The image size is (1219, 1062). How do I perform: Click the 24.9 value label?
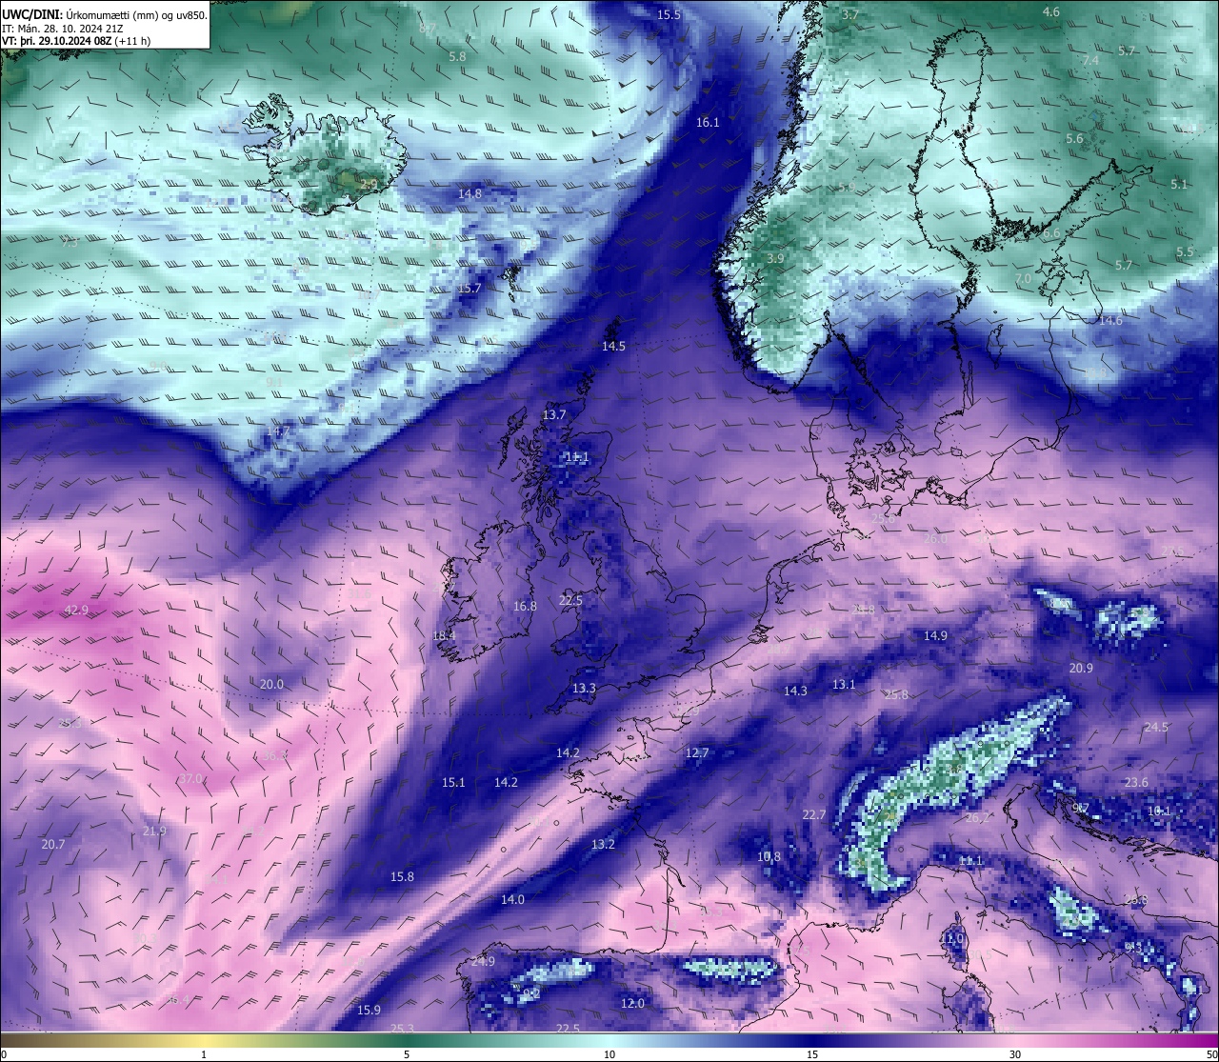(x=483, y=962)
